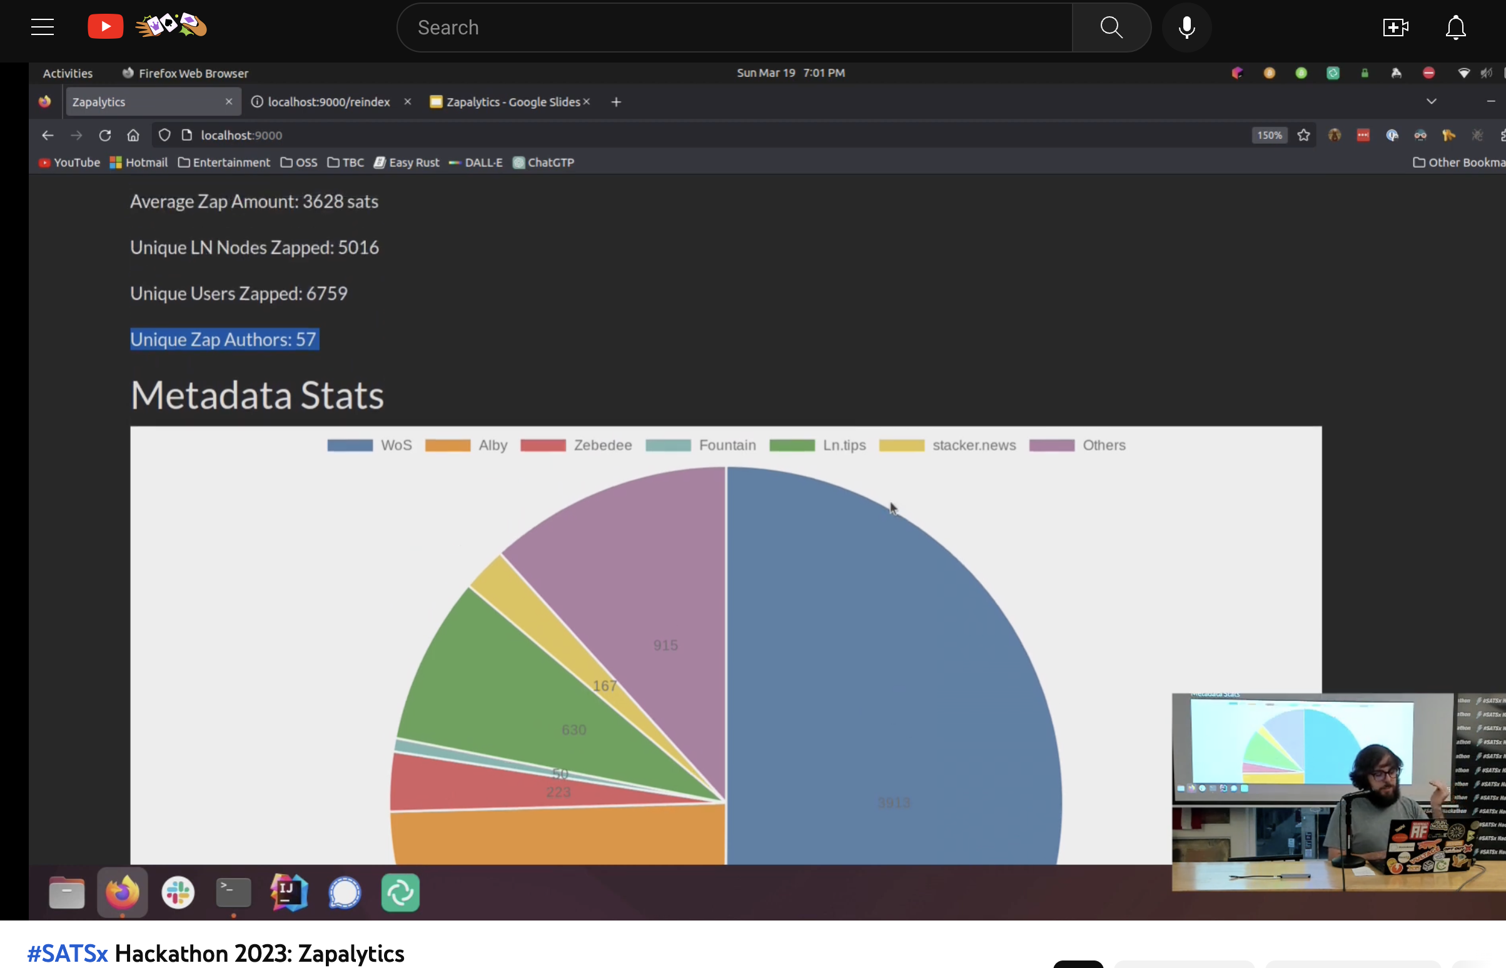
Task: Bookmark page with the star icon
Action: (1303, 135)
